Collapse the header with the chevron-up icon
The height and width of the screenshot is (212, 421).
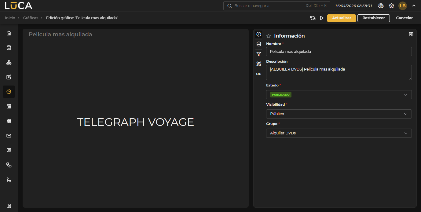pyautogui.click(x=414, y=5)
